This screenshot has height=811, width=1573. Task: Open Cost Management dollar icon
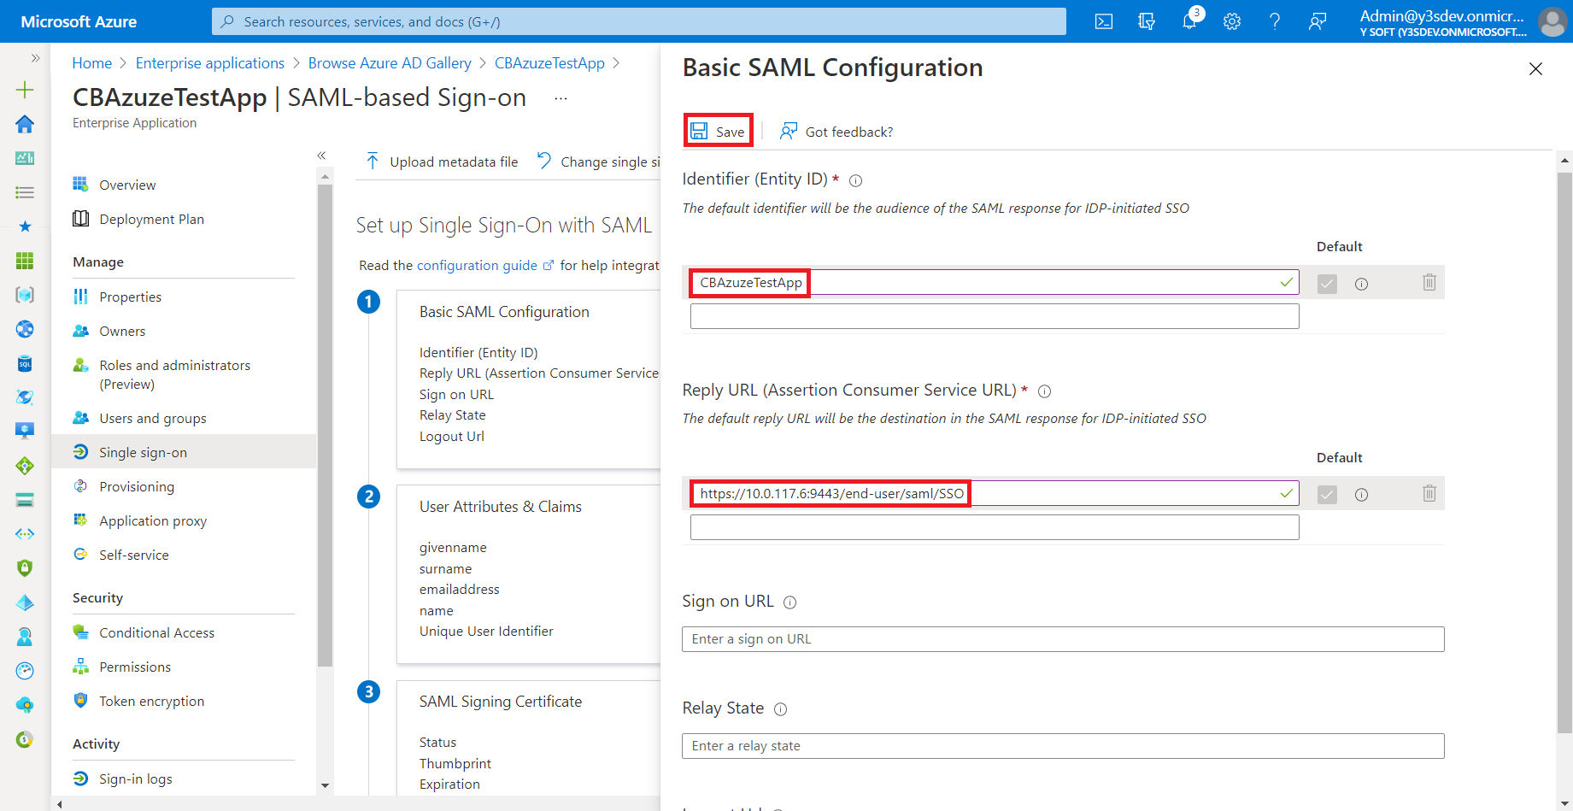pyautogui.click(x=25, y=740)
